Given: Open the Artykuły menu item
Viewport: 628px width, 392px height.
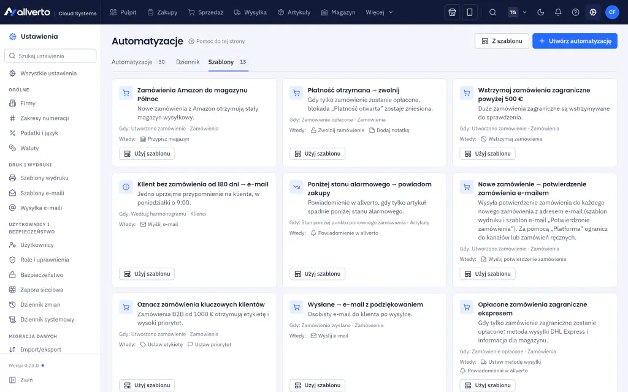Looking at the screenshot, I should pyautogui.click(x=294, y=12).
